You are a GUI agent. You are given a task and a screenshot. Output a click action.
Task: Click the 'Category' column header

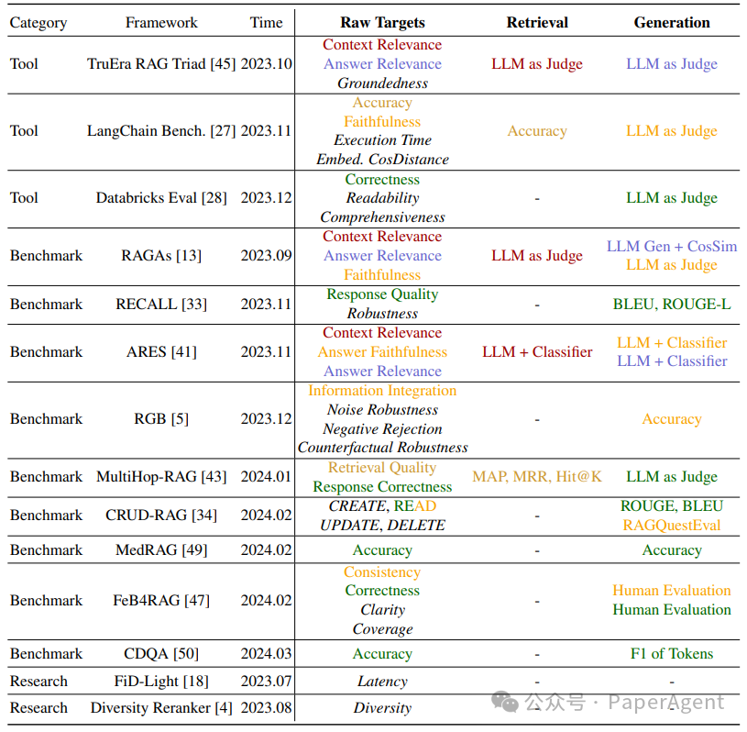coord(38,23)
